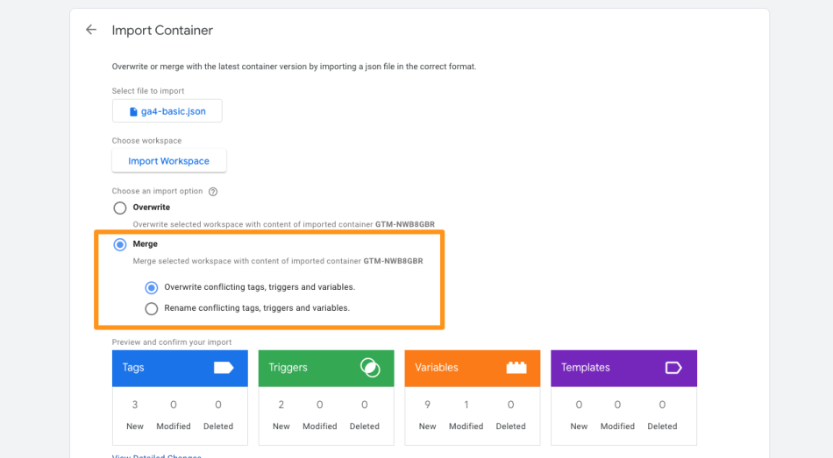This screenshot has width=833, height=458.
Task: Select the Merge radio option
Action: [x=120, y=244]
